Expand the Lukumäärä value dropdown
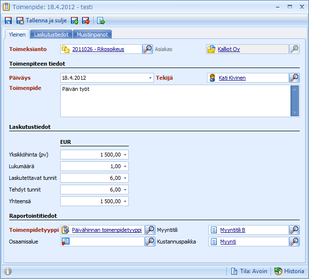 [125, 166]
